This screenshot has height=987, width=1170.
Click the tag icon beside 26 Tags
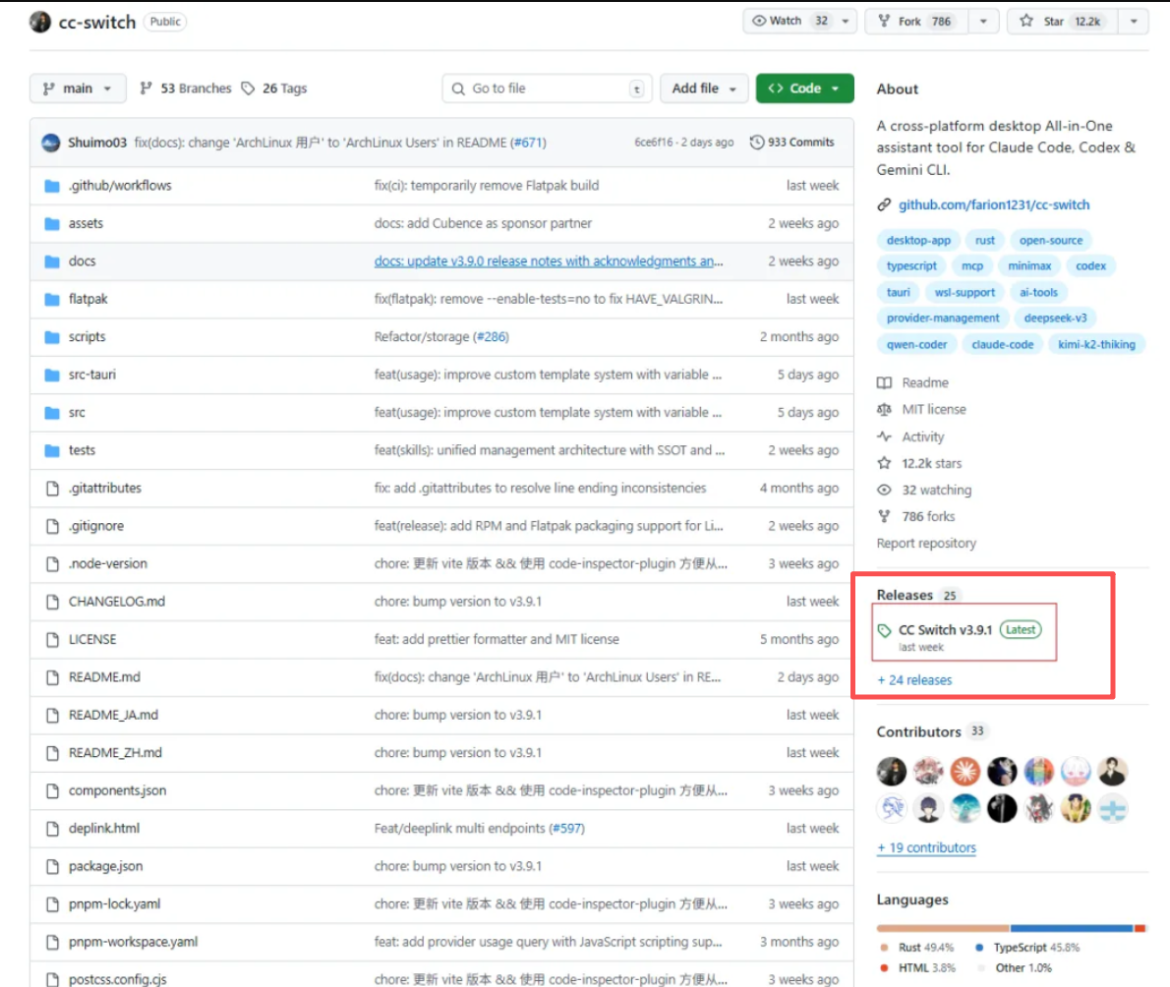click(248, 88)
